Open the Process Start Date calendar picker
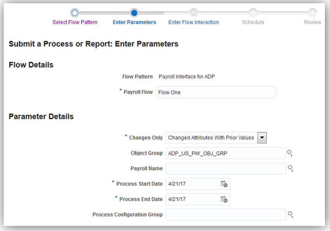This screenshot has width=330, height=231. click(224, 184)
